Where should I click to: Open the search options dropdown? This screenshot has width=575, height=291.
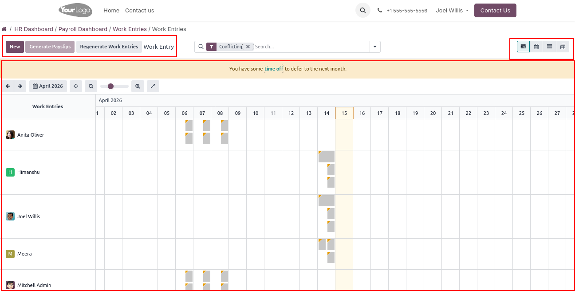375,47
